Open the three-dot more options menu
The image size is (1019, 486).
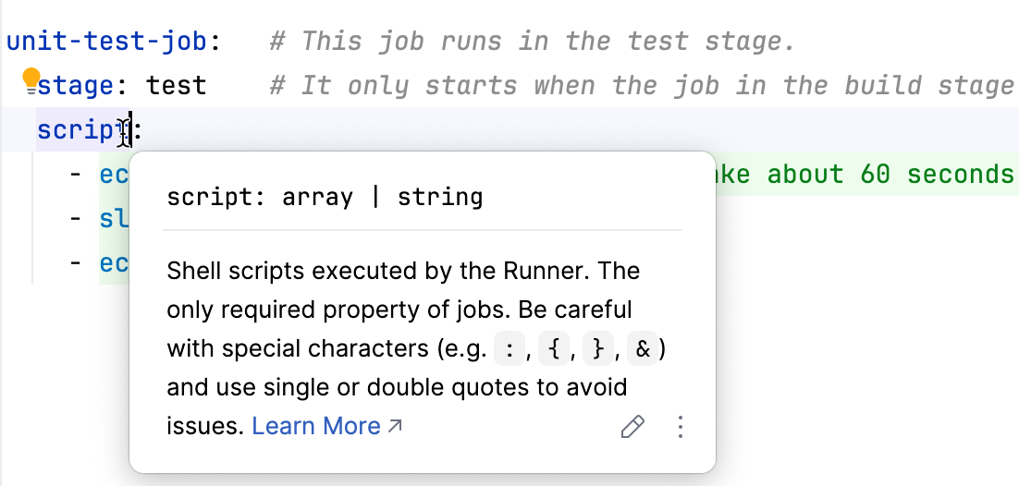pyautogui.click(x=681, y=427)
